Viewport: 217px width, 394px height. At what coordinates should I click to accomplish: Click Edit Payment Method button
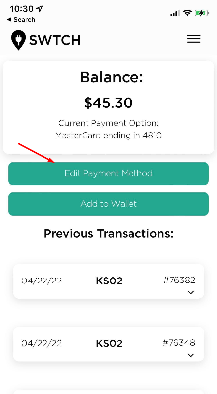[109, 173]
